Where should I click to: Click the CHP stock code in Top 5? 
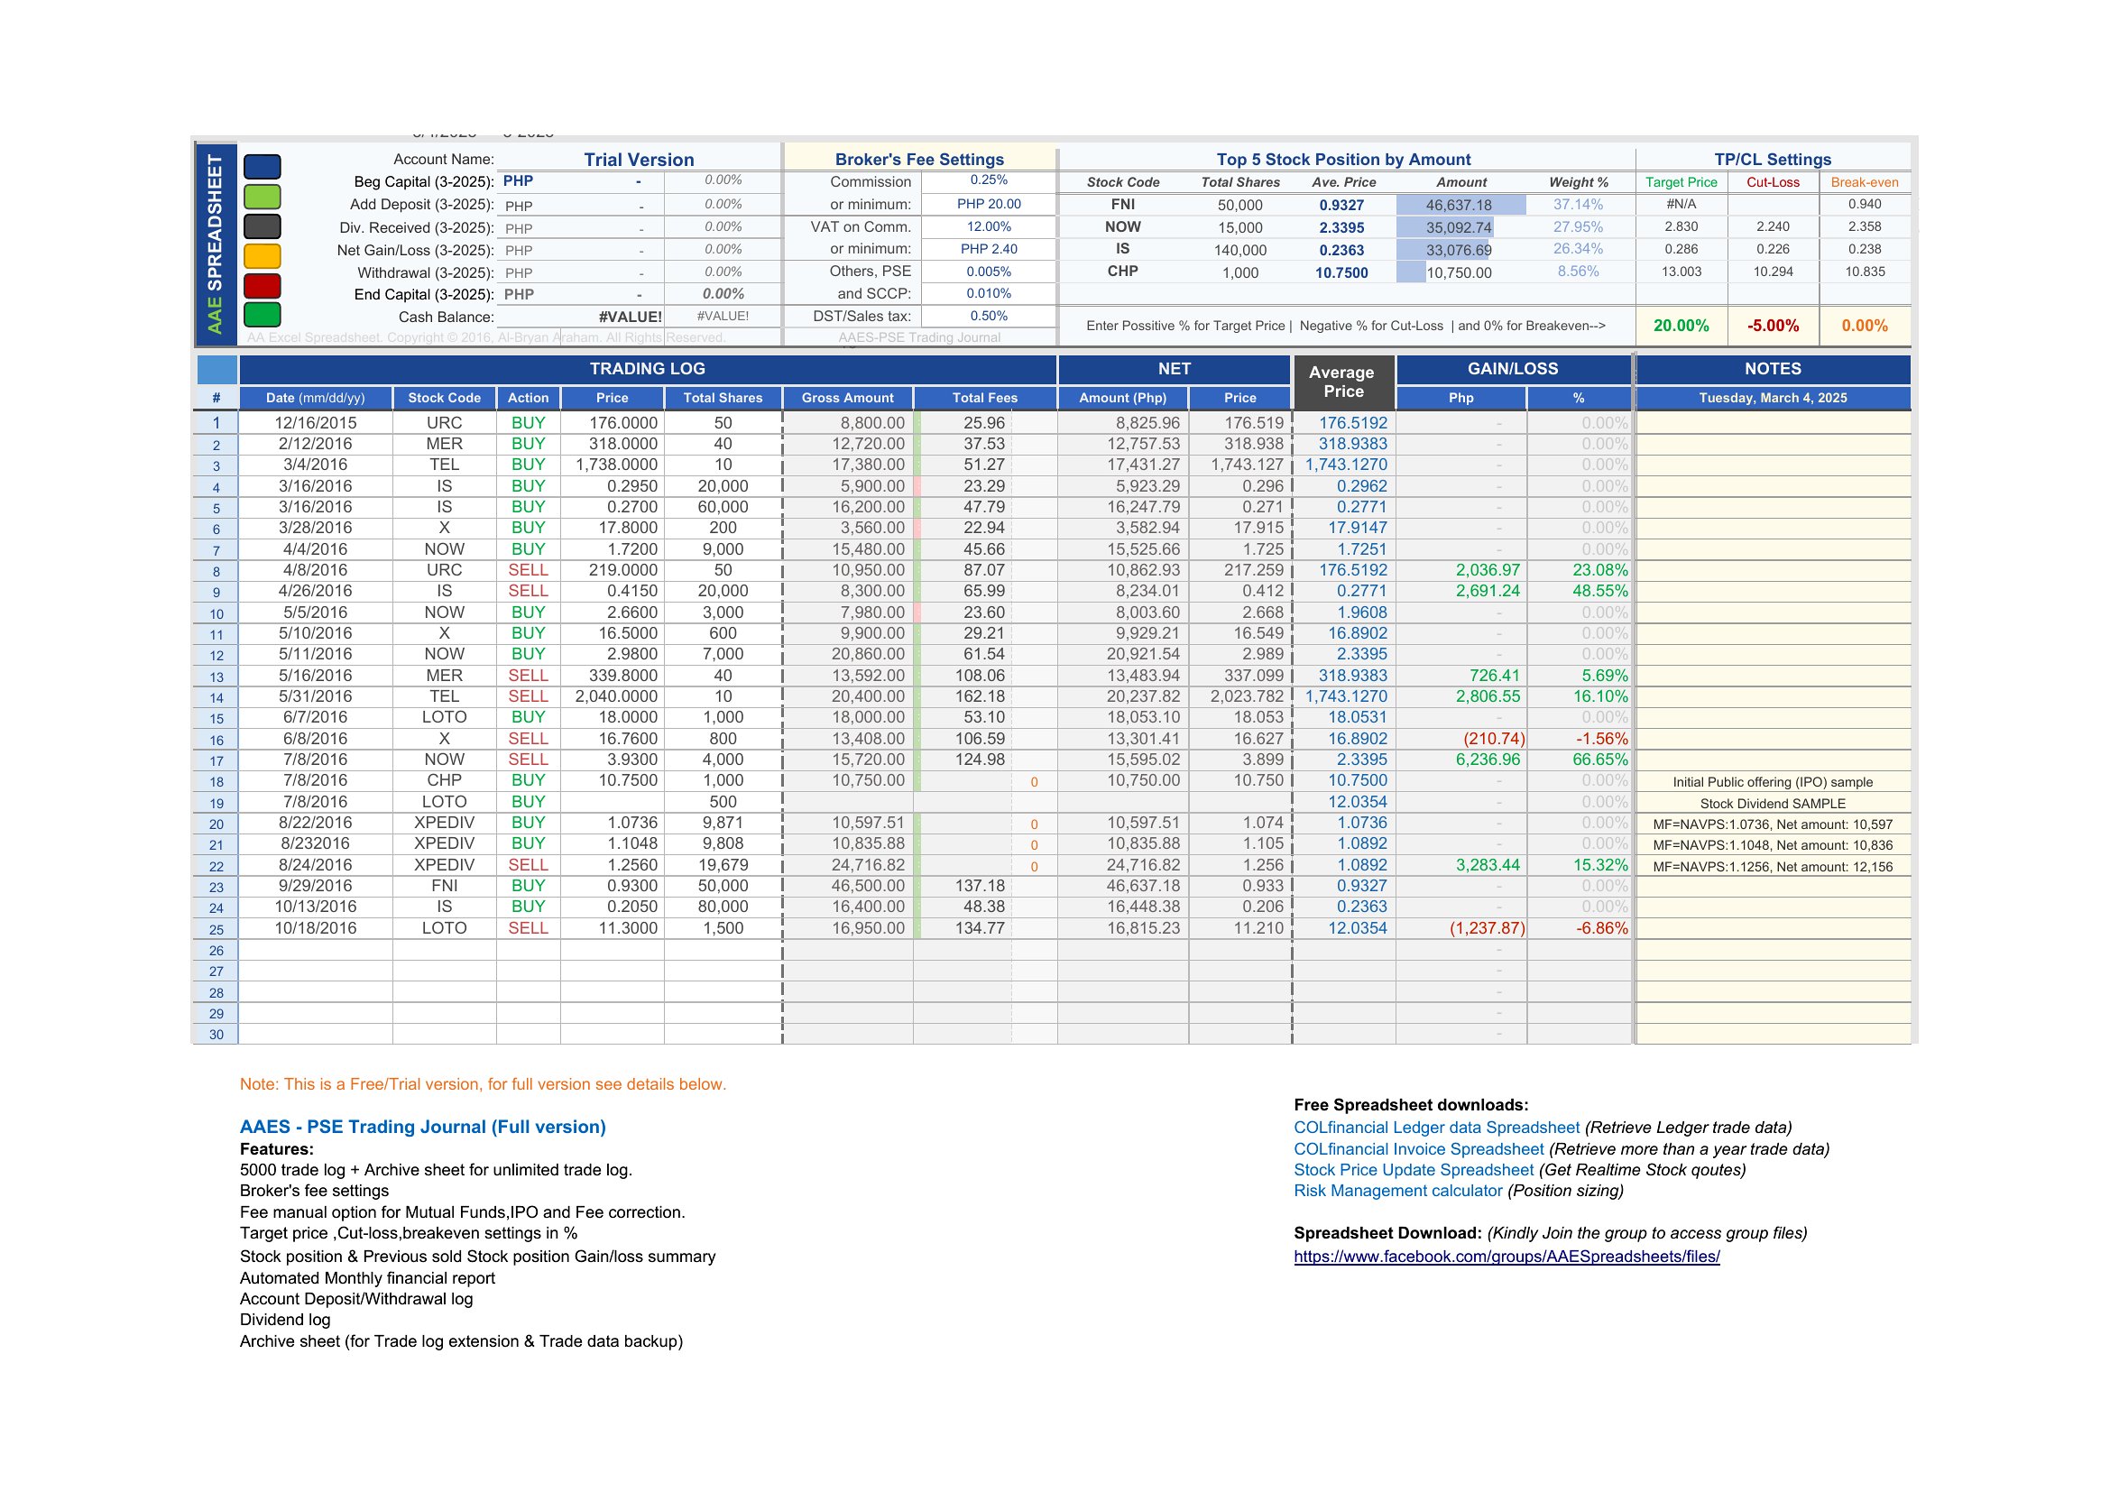(1122, 272)
